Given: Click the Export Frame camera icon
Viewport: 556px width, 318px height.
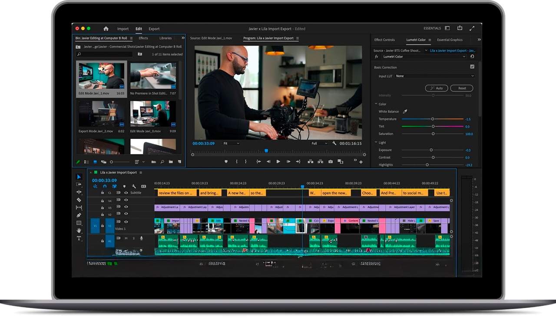Looking at the screenshot, I should coord(331,161).
